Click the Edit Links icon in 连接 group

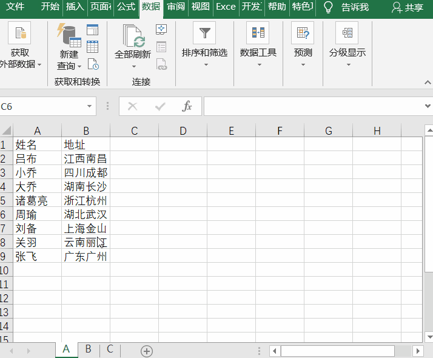(x=161, y=64)
